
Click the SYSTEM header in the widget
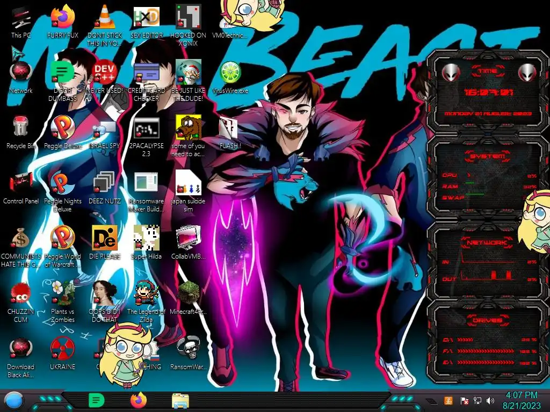pyautogui.click(x=488, y=156)
